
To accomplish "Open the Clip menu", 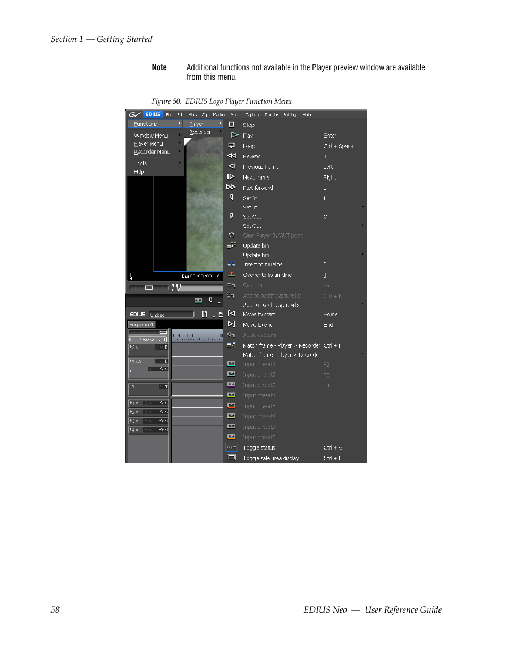I will (x=205, y=115).
